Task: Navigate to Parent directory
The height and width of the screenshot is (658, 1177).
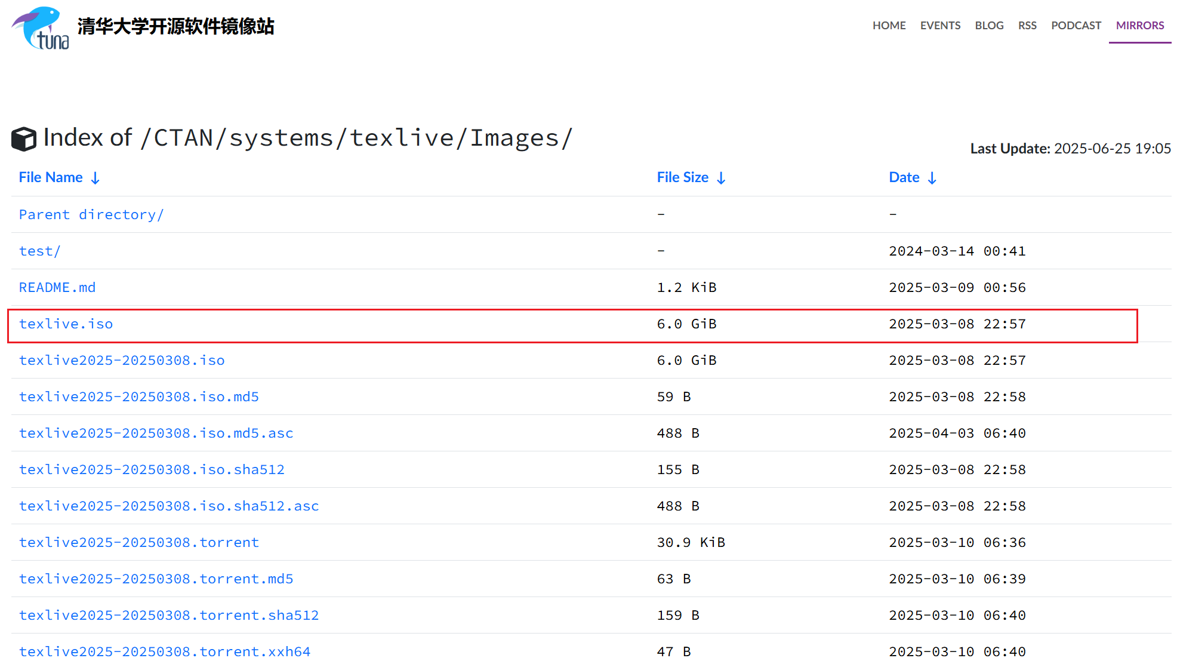Action: [91, 215]
